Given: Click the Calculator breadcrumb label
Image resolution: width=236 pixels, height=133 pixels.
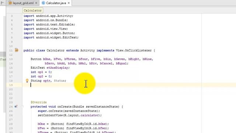Looking at the screenshot, I should coord(33,10).
